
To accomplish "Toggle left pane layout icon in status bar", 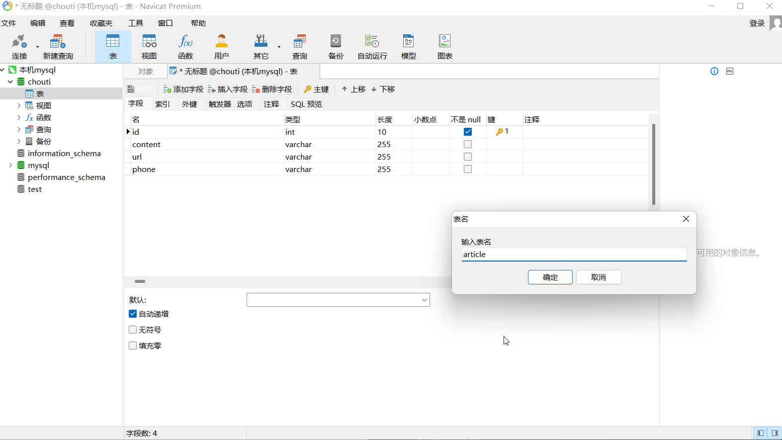I will [x=760, y=433].
